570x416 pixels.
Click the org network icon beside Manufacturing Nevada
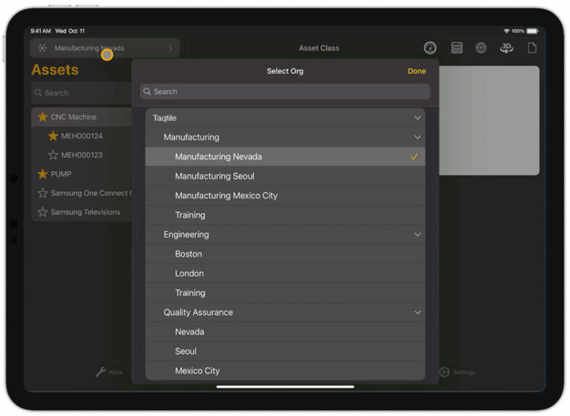click(42, 48)
